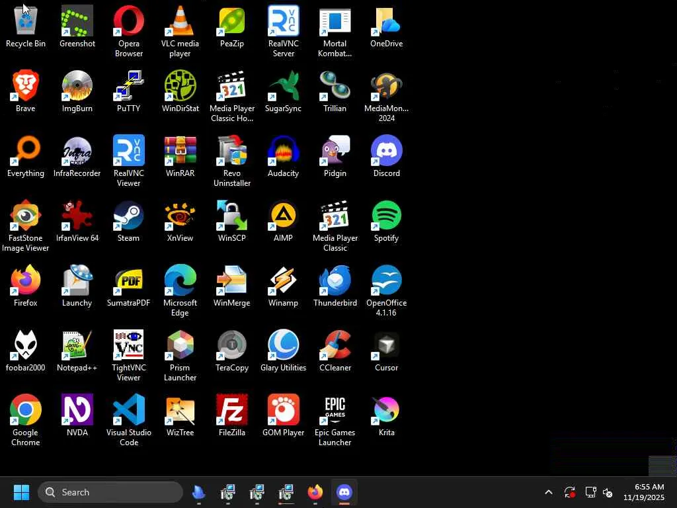Select the FileZilla icon

(x=232, y=409)
